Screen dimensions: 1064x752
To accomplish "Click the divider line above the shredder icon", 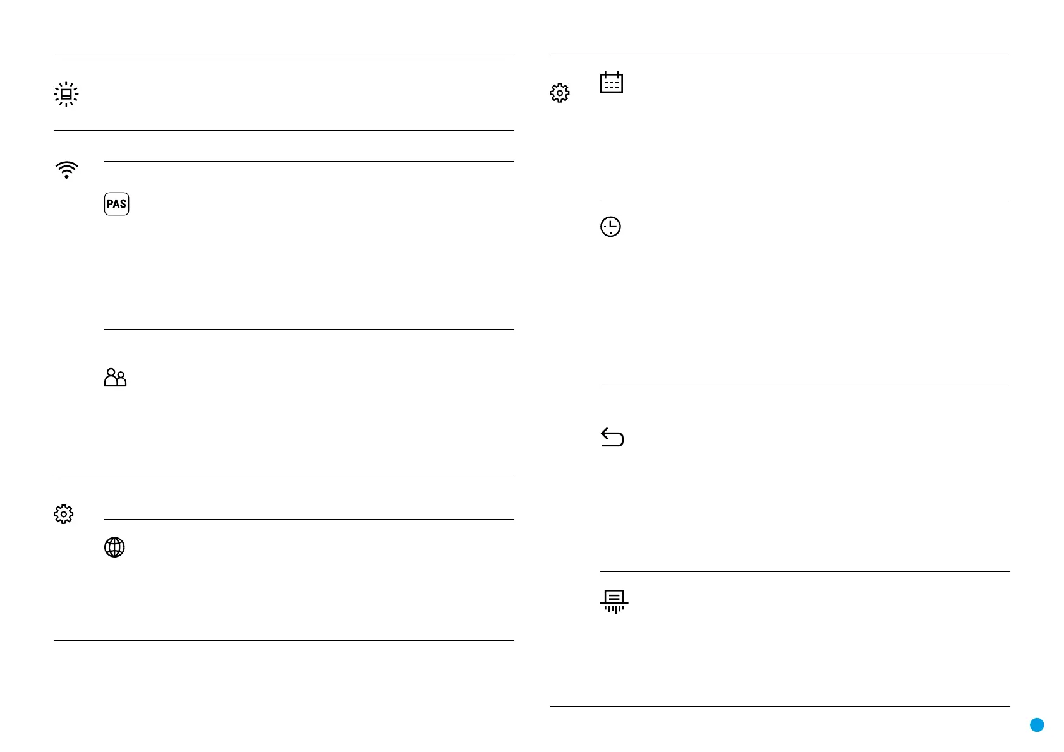I will (805, 571).
